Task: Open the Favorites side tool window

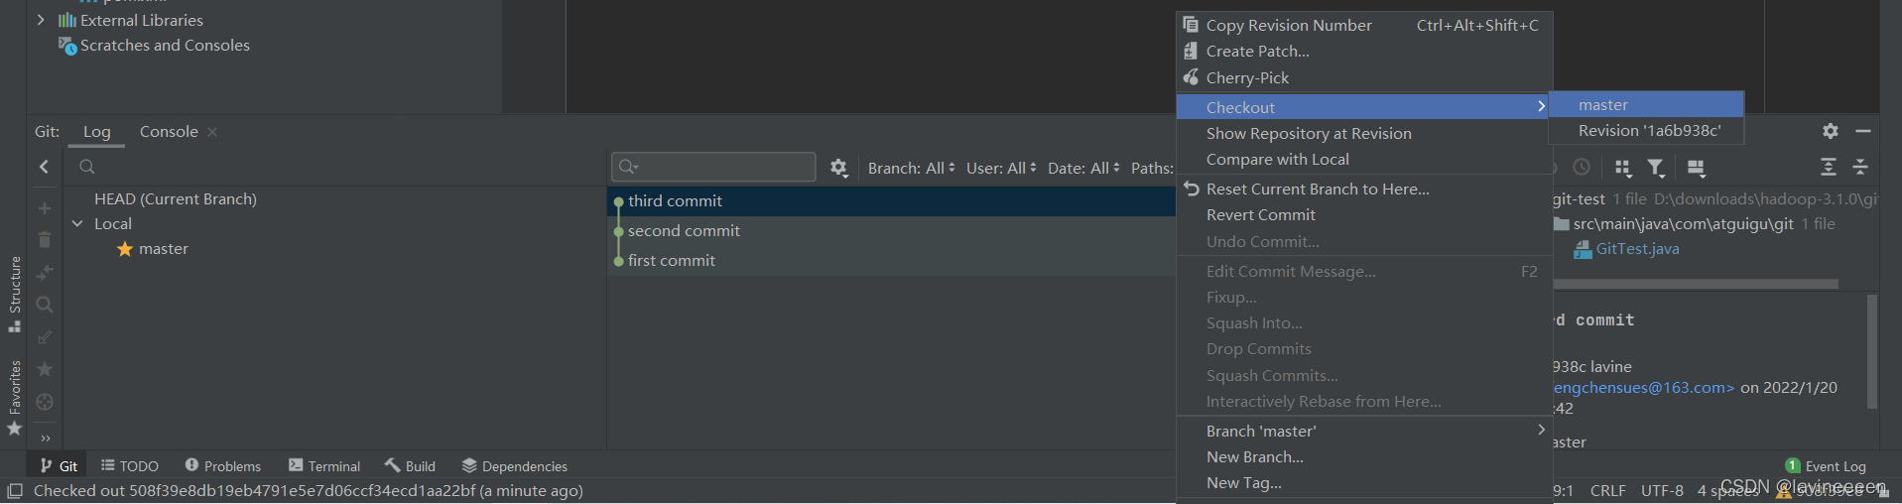Action: click(x=14, y=397)
